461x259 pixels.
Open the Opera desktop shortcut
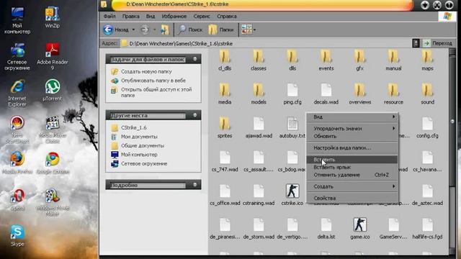(x=17, y=200)
